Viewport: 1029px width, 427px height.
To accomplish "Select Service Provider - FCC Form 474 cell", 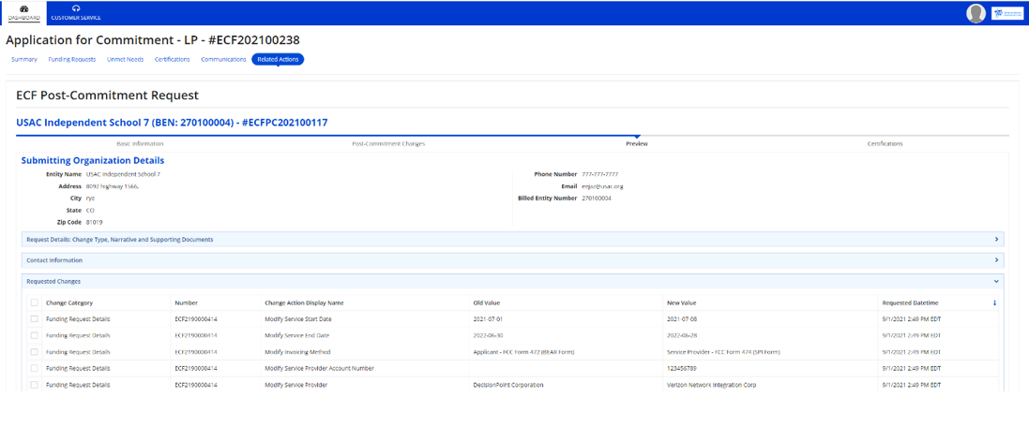I will [723, 352].
